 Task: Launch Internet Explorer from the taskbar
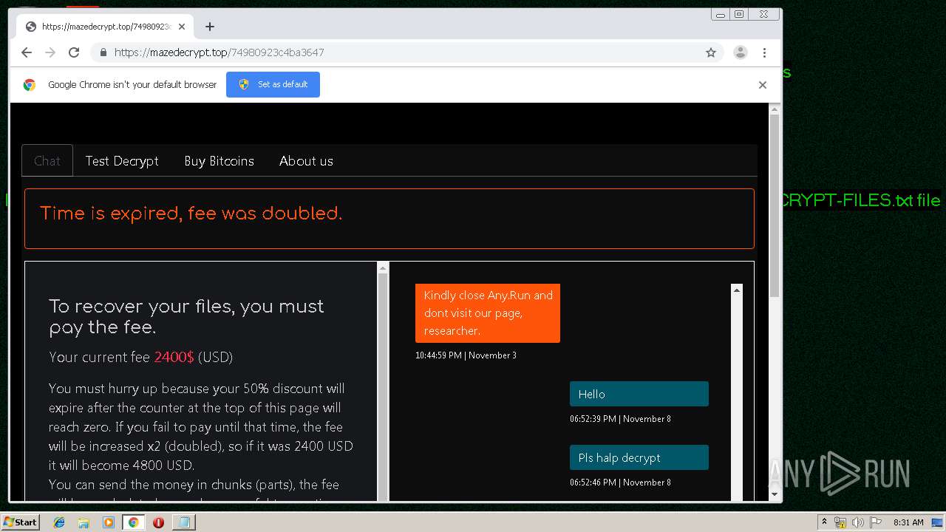[59, 522]
